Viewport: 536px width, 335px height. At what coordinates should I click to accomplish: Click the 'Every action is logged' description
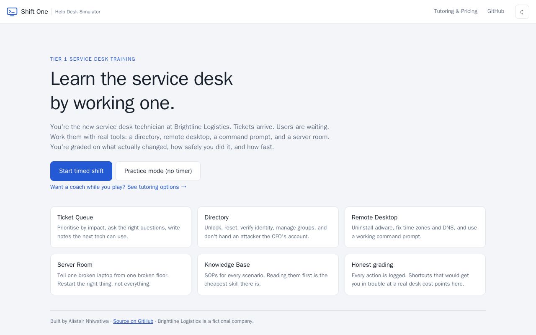point(410,280)
